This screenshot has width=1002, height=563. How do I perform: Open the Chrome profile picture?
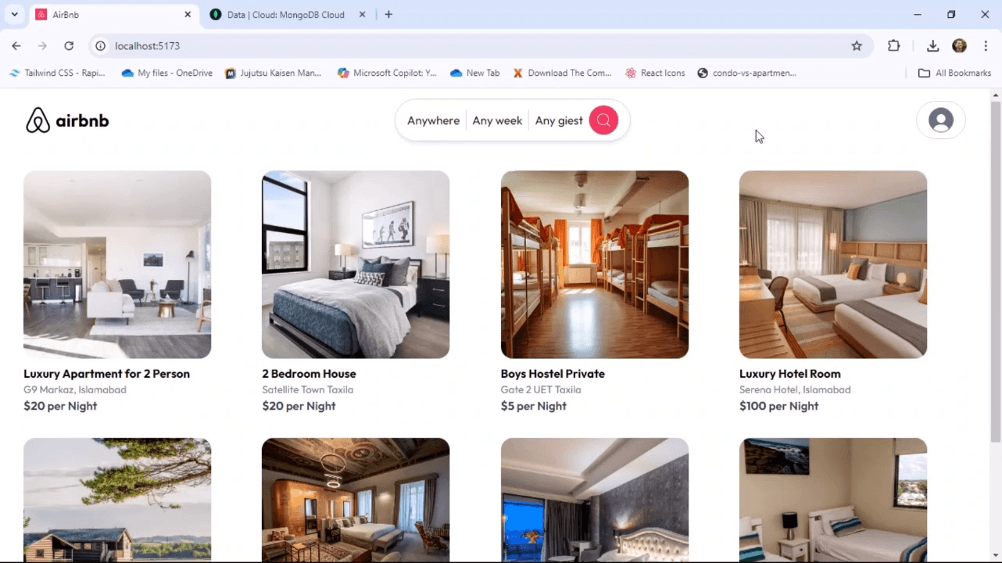click(960, 46)
